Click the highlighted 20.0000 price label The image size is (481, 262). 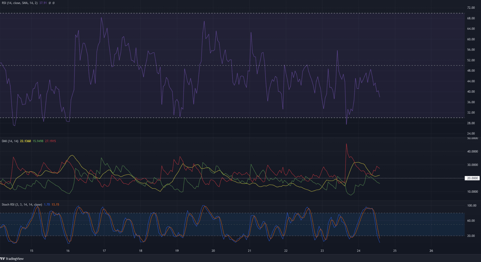(472, 178)
